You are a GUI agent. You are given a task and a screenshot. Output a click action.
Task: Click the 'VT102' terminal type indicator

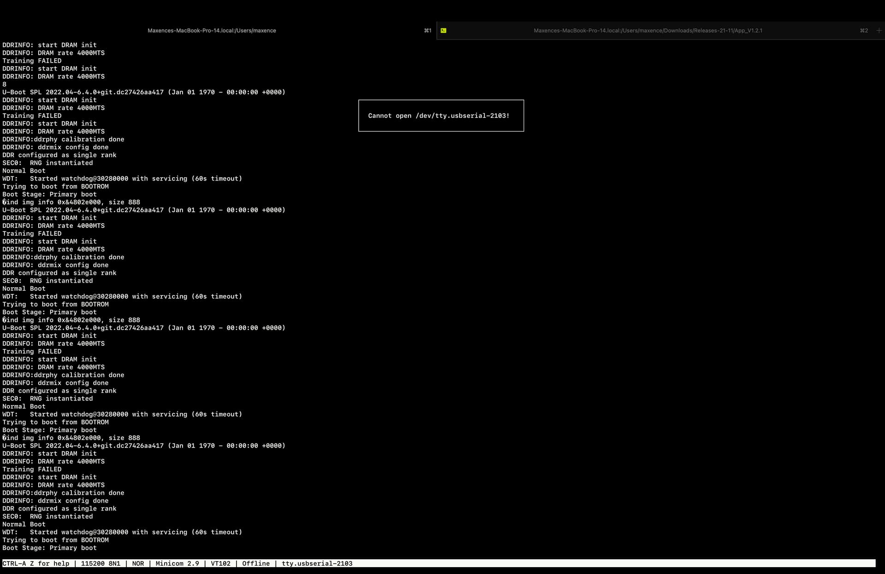click(x=220, y=563)
